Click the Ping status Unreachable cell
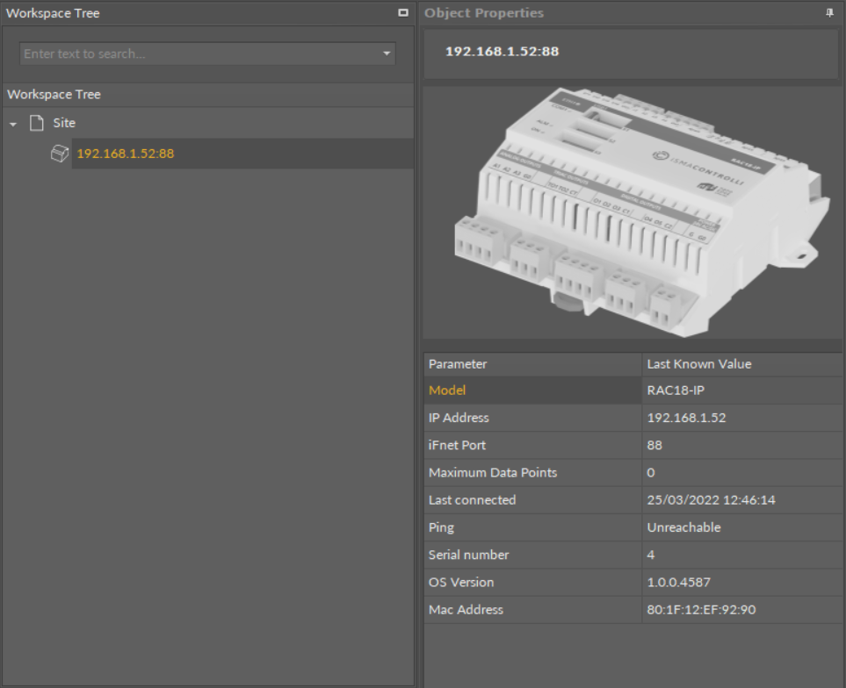 coord(683,527)
